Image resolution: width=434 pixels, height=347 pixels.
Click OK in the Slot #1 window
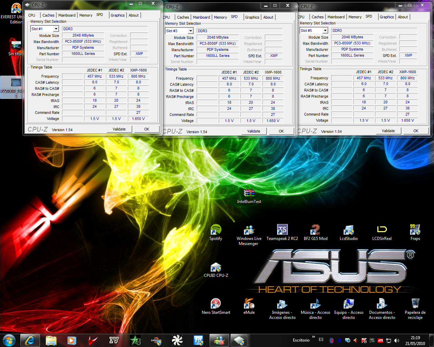(x=146, y=129)
